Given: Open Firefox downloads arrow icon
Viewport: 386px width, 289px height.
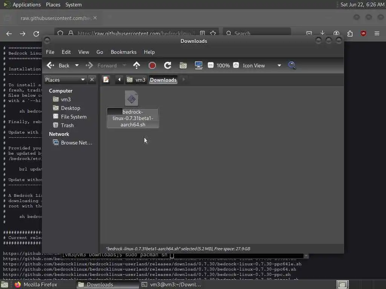Looking at the screenshot, I should (323, 33).
